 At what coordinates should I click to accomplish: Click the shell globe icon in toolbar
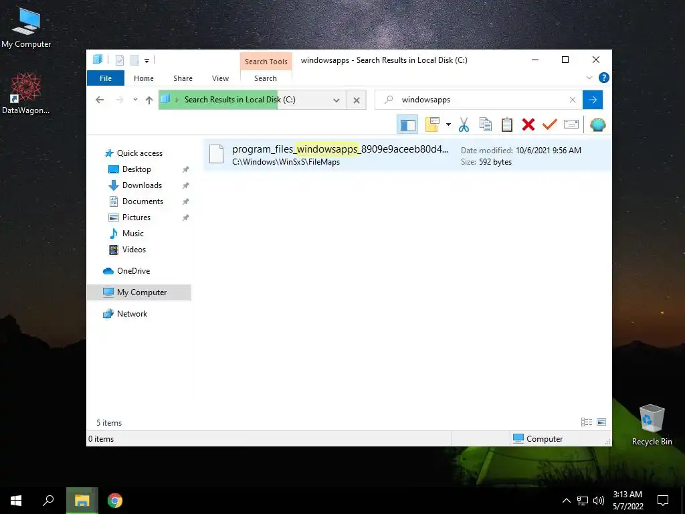tap(597, 124)
